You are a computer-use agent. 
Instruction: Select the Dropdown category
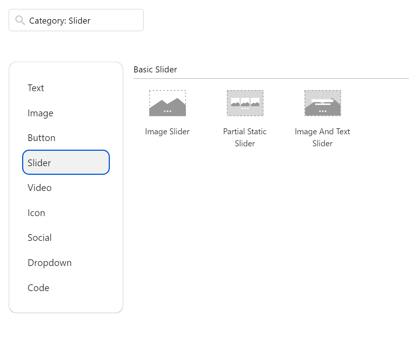tap(49, 263)
